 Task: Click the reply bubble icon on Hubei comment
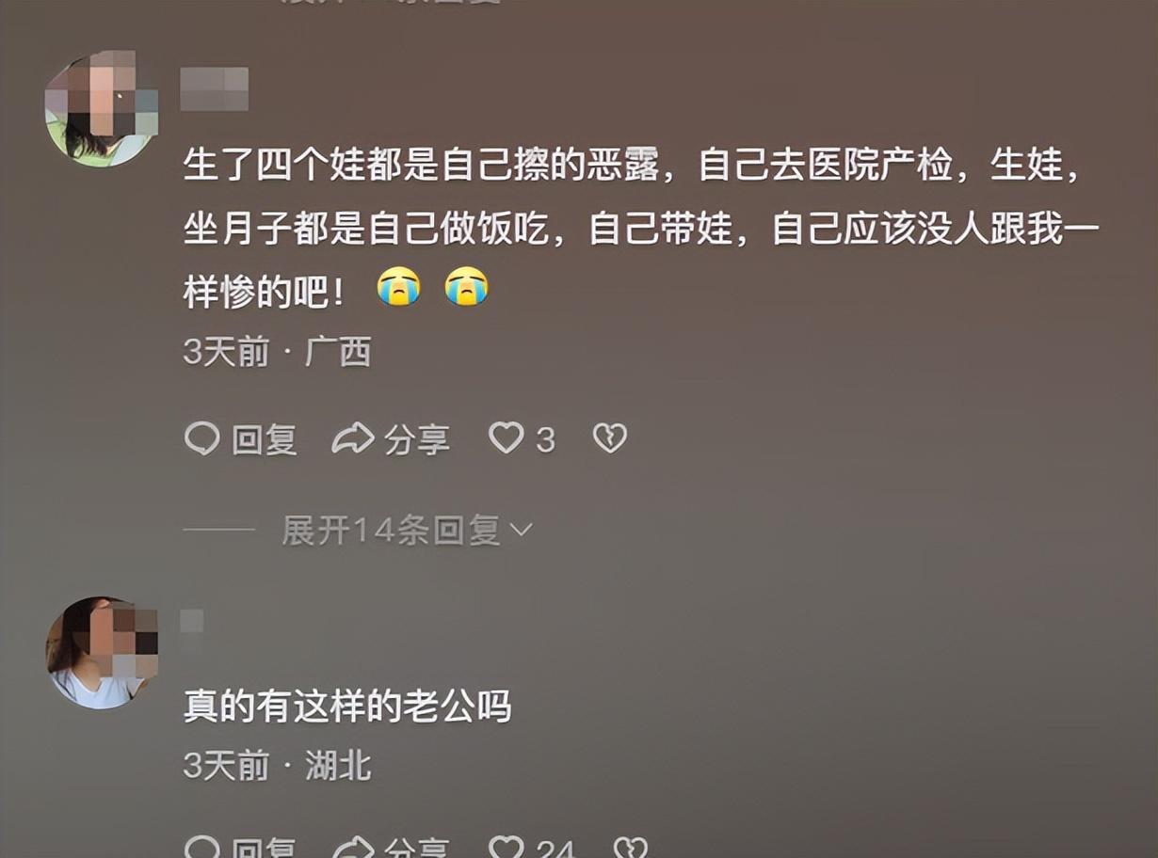201,848
